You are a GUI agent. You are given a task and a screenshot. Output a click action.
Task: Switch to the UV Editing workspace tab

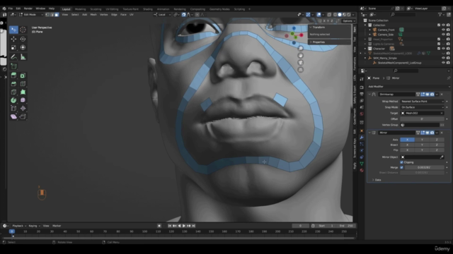pos(112,9)
